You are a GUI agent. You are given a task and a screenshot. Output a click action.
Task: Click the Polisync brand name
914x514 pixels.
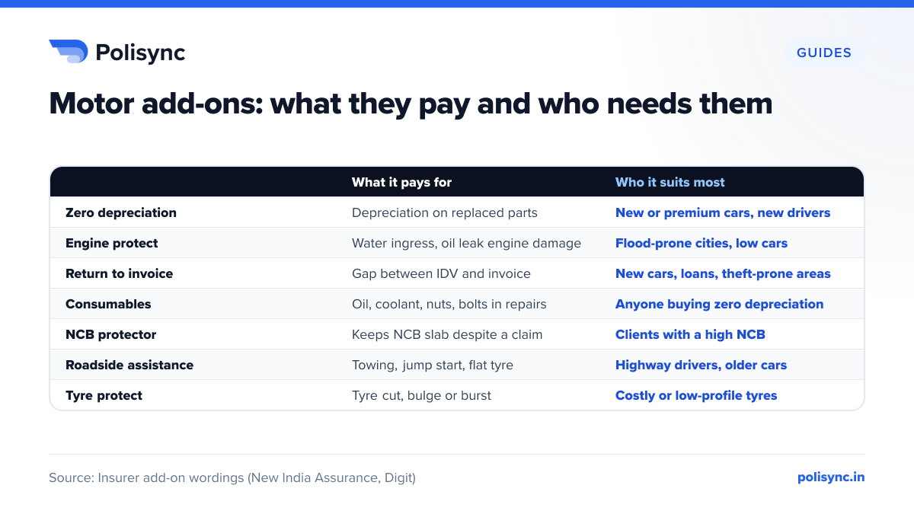[140, 53]
